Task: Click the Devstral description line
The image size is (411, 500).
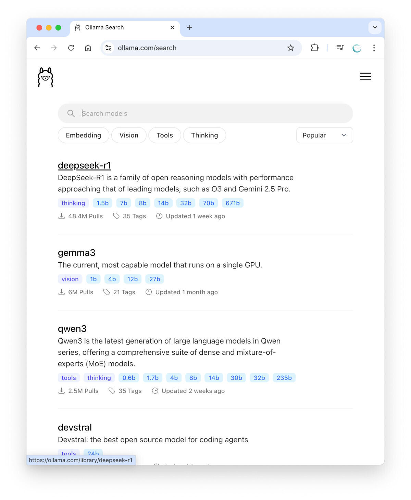Action: 153,440
